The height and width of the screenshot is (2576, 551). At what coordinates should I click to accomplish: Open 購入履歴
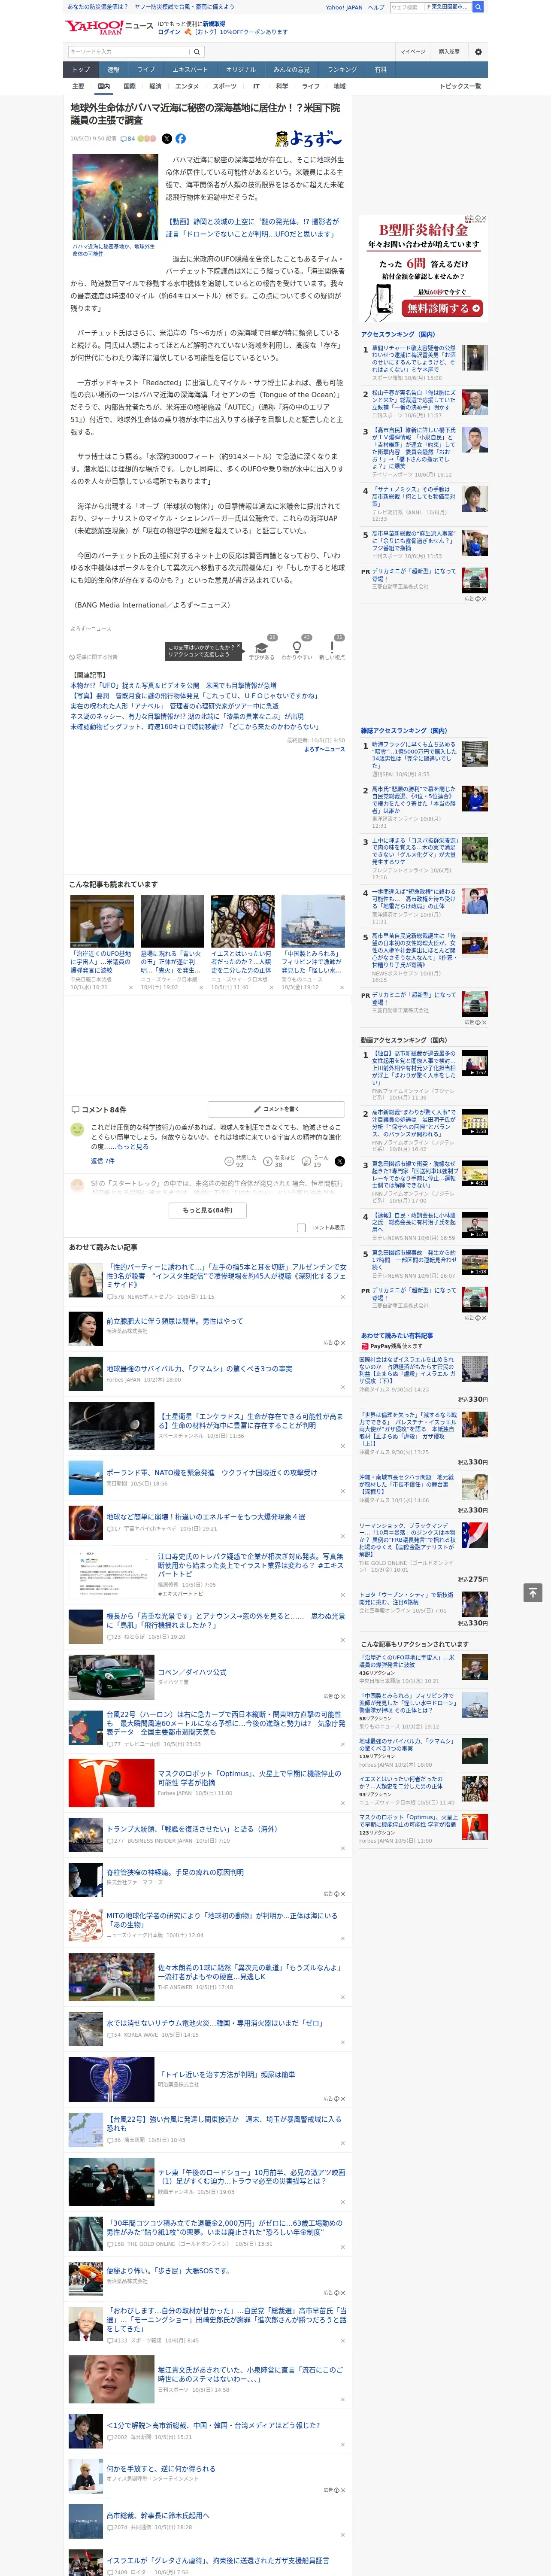click(449, 52)
